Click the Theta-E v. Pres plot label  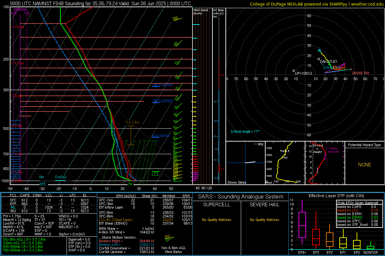pos(285,154)
